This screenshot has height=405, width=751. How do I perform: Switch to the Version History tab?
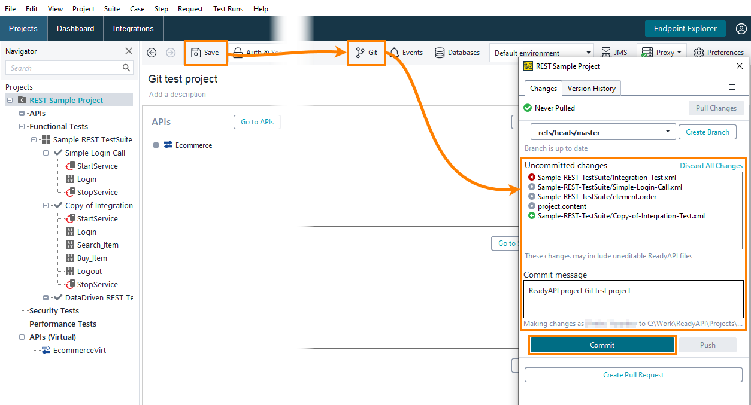click(591, 88)
